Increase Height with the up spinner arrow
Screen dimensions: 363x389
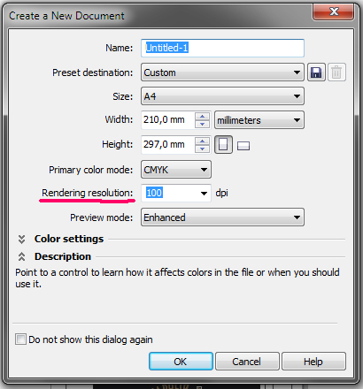coord(202,141)
